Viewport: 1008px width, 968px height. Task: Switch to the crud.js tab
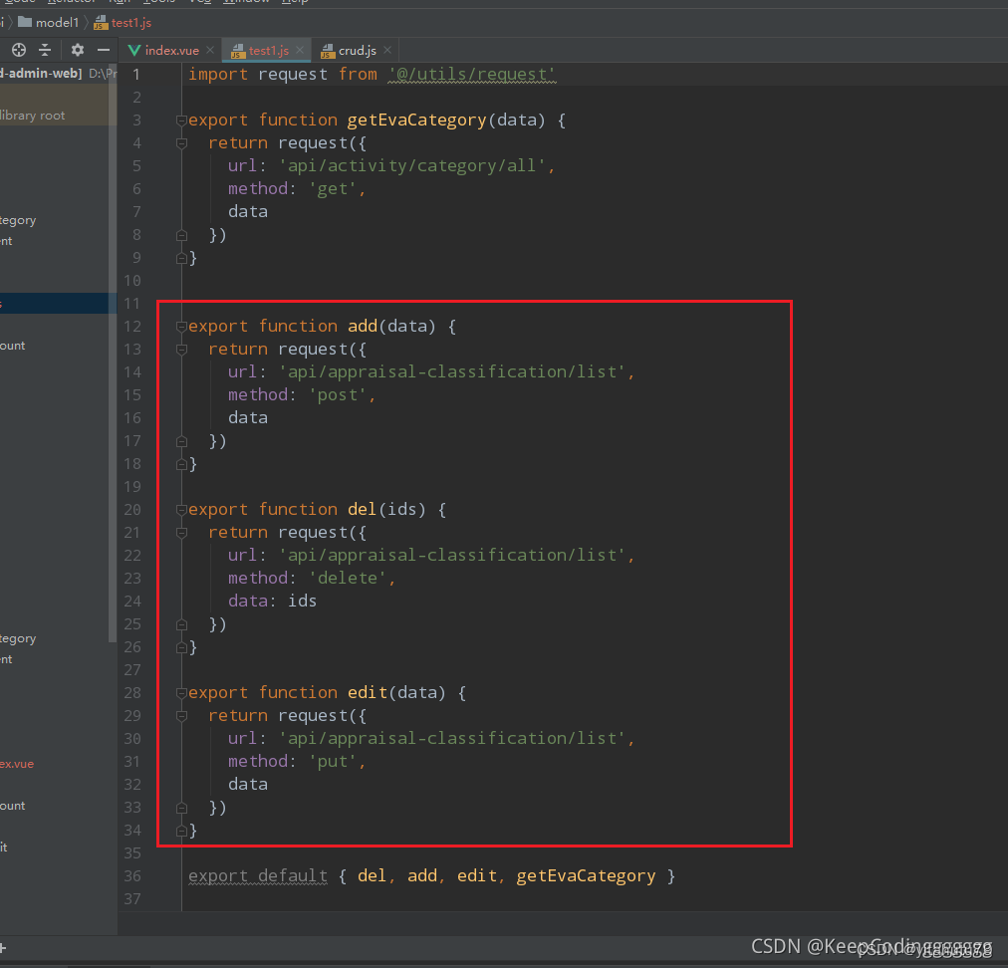click(x=356, y=50)
